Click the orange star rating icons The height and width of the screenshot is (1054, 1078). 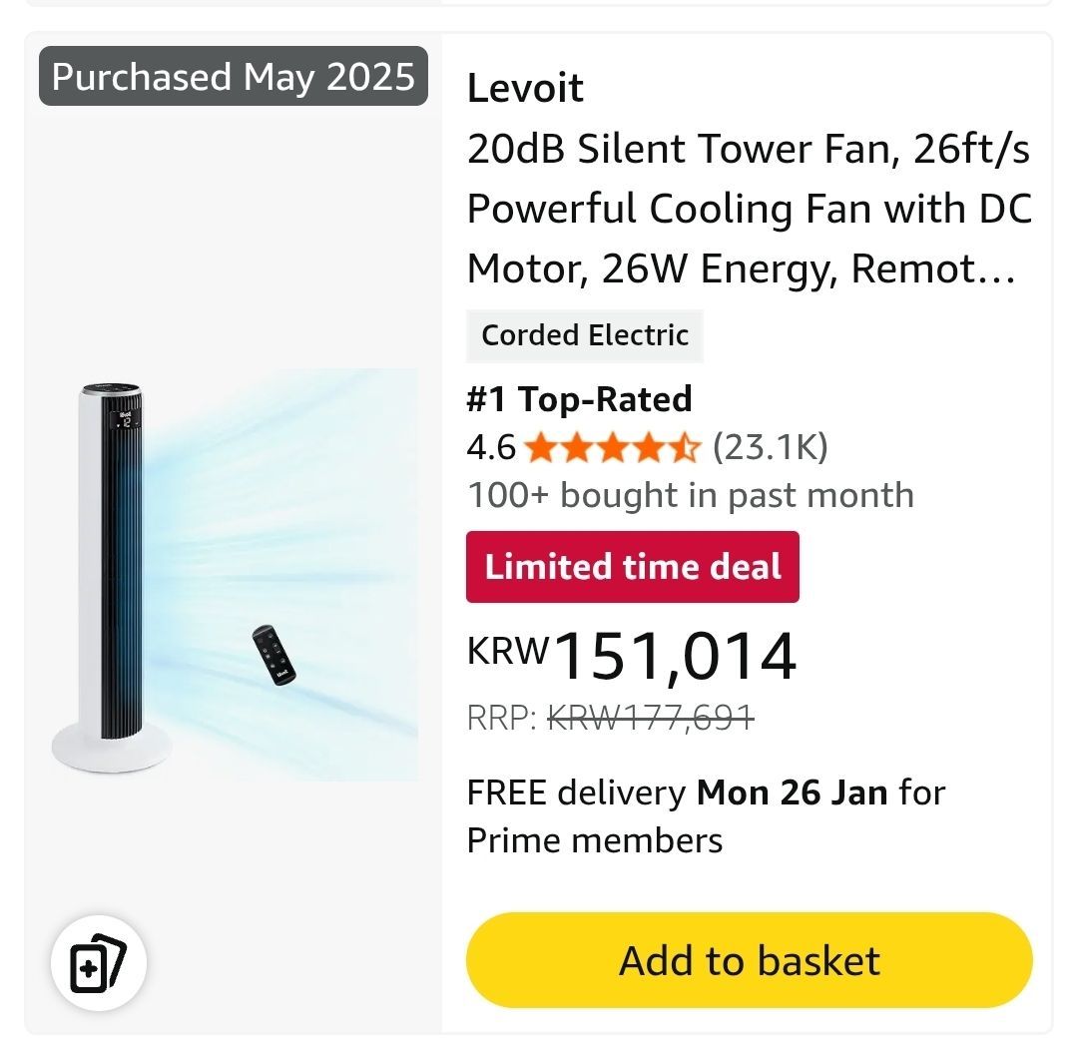point(612,448)
